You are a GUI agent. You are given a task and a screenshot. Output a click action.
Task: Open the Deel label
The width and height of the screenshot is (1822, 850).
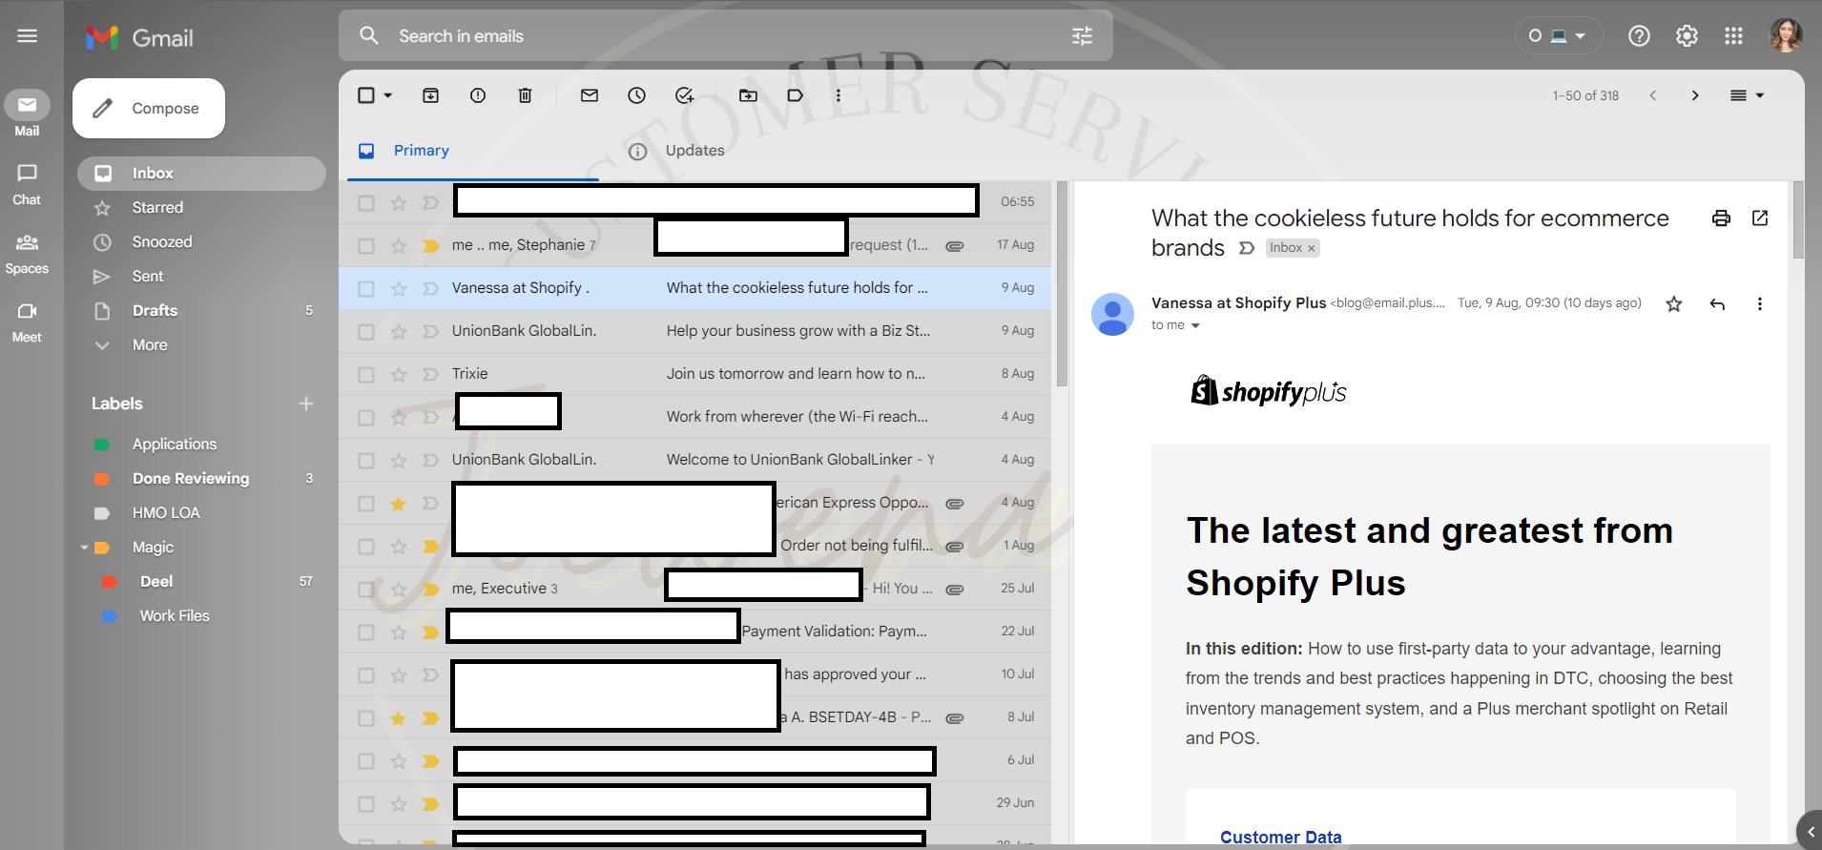(x=201, y=582)
